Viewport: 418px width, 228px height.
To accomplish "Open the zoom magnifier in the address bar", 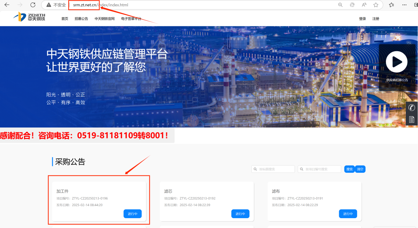I will point(340,5).
